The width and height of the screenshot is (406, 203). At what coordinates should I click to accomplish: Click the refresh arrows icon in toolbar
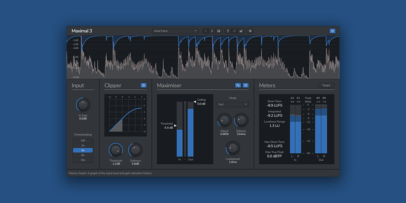click(234, 31)
